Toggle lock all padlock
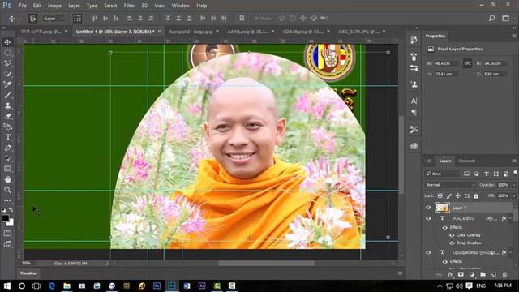The image size is (519, 292). click(476, 196)
